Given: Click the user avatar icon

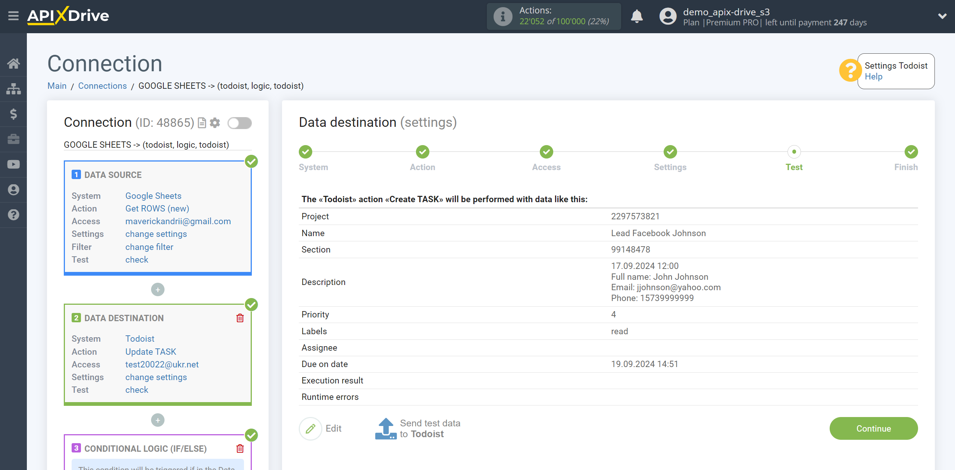Looking at the screenshot, I should click(668, 16).
